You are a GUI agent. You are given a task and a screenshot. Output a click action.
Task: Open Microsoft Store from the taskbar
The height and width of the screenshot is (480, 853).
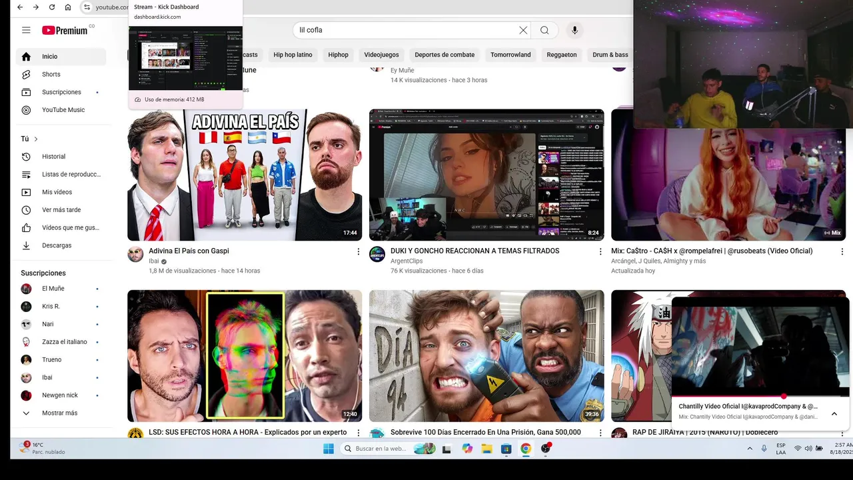[x=506, y=449]
